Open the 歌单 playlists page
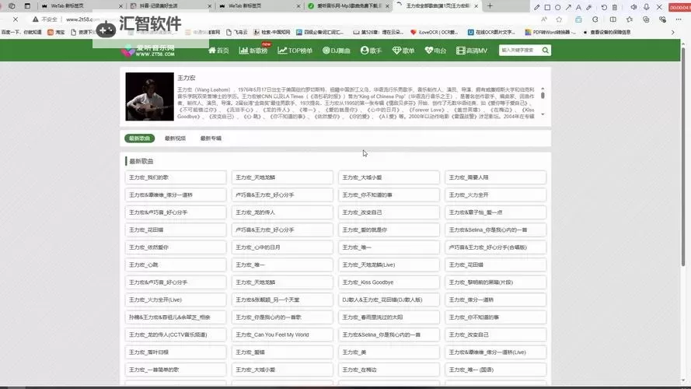691x389 pixels. coord(403,51)
